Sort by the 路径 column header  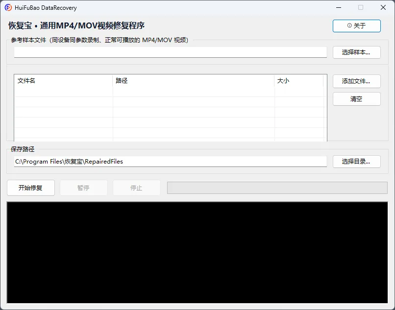click(193, 81)
